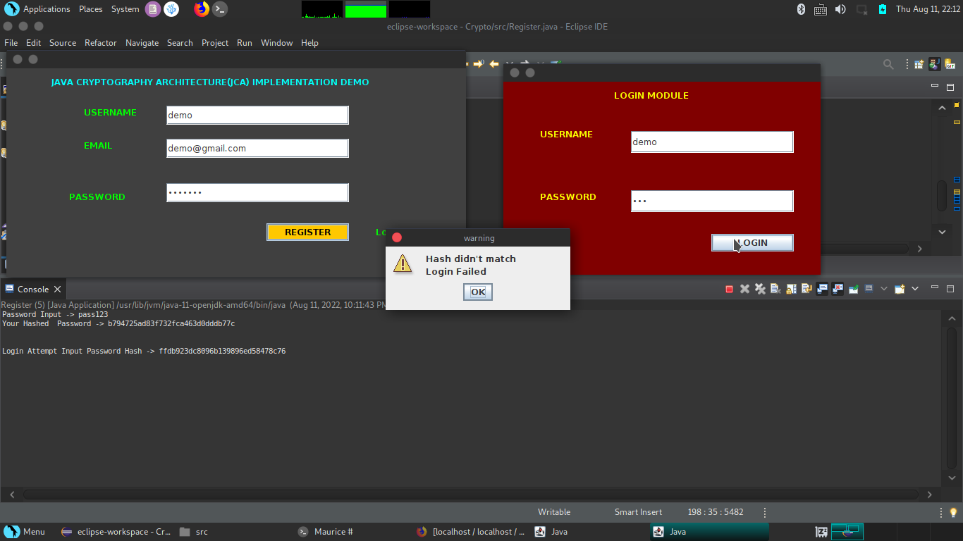
Task: Open the Window menu
Action: pos(277,43)
